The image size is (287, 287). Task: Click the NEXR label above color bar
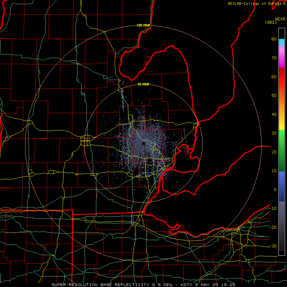(x=280, y=19)
